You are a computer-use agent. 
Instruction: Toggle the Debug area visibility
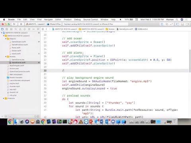click(182, 24)
